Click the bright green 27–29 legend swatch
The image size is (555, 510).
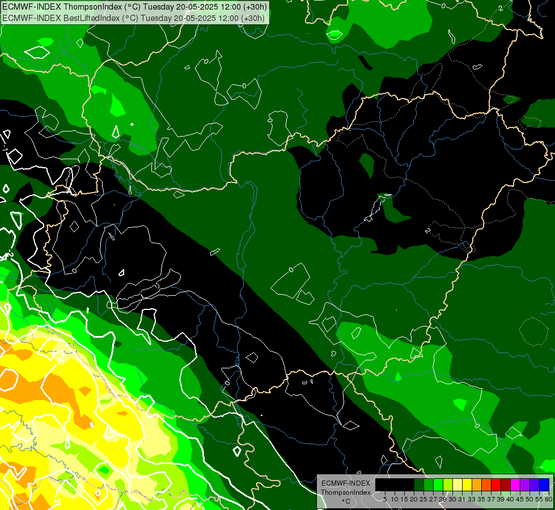(438, 484)
